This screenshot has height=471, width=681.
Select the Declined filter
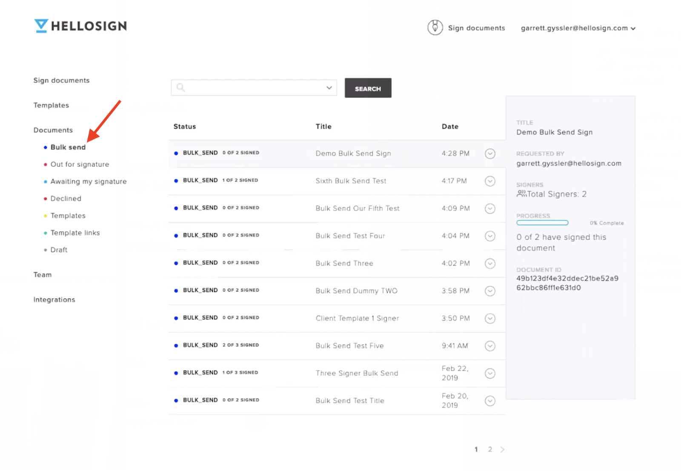click(66, 199)
